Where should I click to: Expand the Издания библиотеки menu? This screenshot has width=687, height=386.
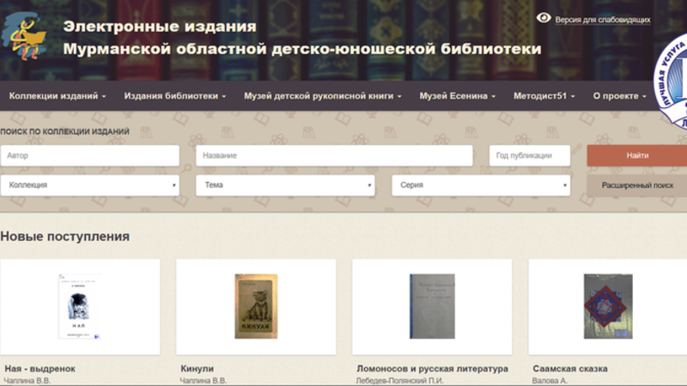(x=175, y=96)
